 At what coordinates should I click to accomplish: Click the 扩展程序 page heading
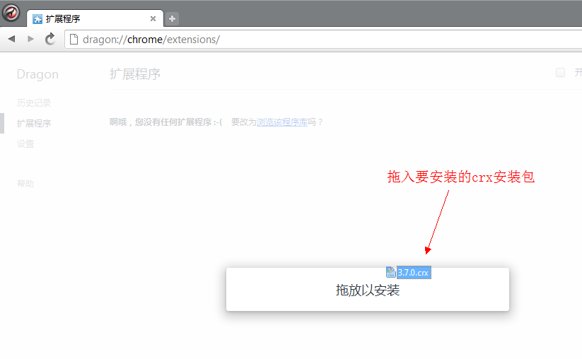tap(135, 73)
